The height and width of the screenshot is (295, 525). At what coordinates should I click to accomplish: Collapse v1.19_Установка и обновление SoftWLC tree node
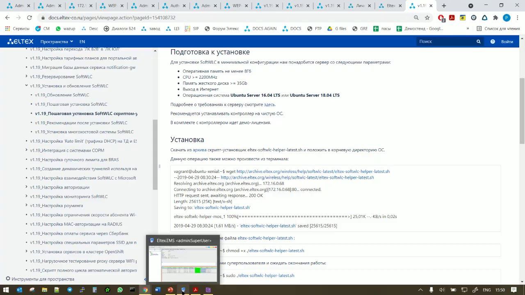[x=26, y=86]
